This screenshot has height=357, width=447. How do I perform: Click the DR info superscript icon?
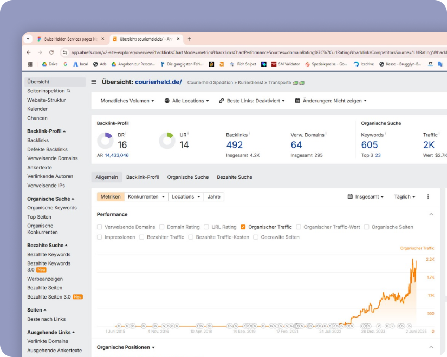[x=126, y=133]
